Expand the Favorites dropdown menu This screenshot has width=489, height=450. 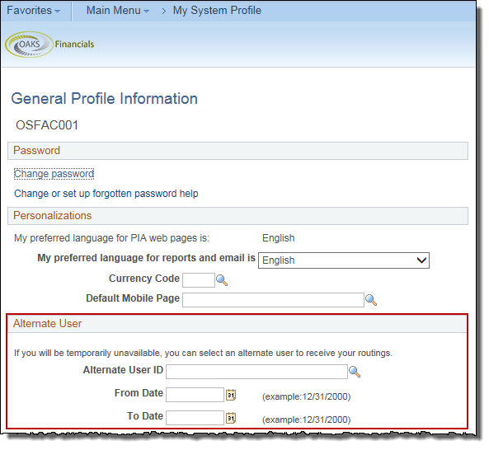pyautogui.click(x=33, y=11)
